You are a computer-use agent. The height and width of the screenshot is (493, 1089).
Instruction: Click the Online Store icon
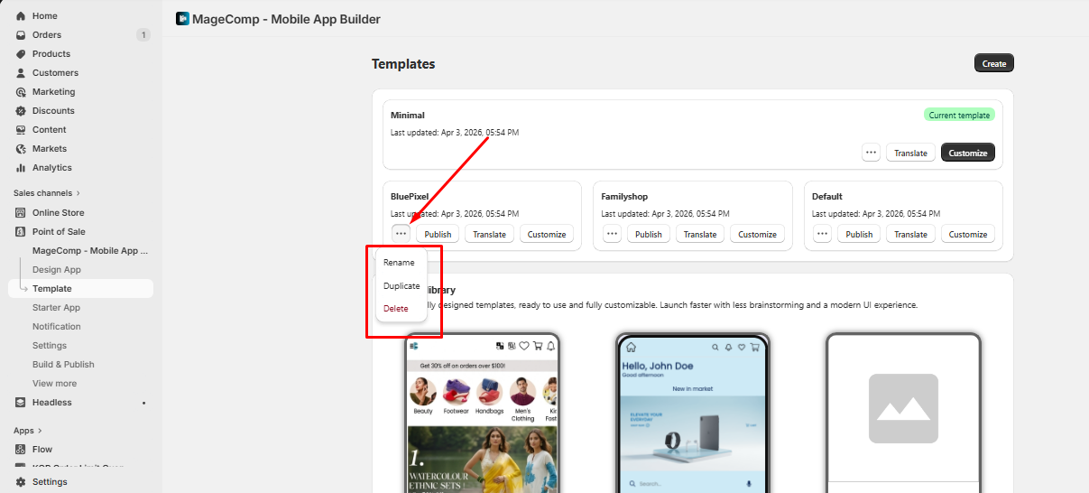21,213
